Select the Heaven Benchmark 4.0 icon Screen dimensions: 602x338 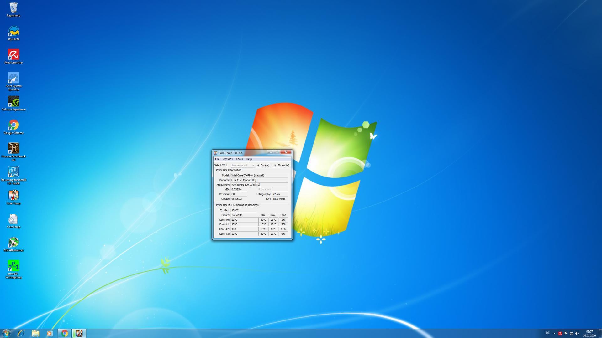pos(13,152)
